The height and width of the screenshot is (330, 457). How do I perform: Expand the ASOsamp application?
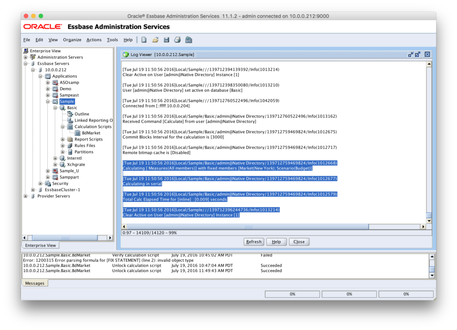48,82
